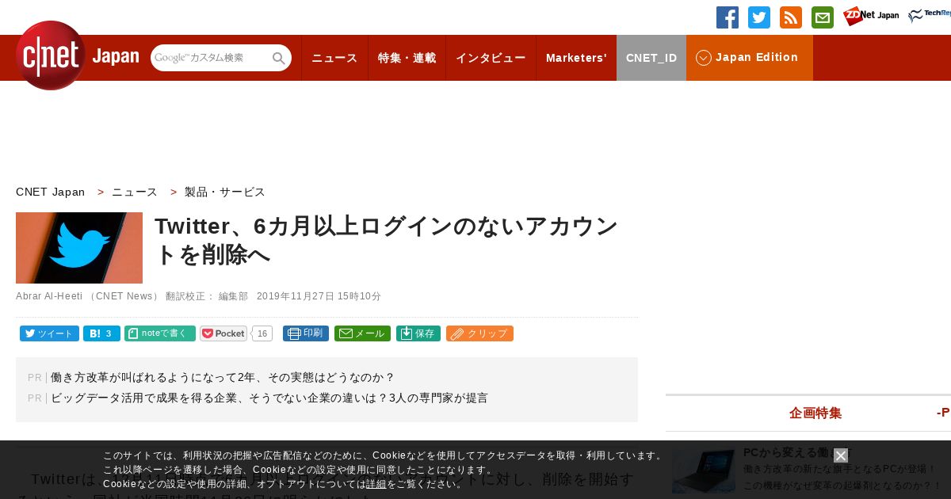
Task: Open PR link about 働き方改革 2年
Action: (223, 378)
